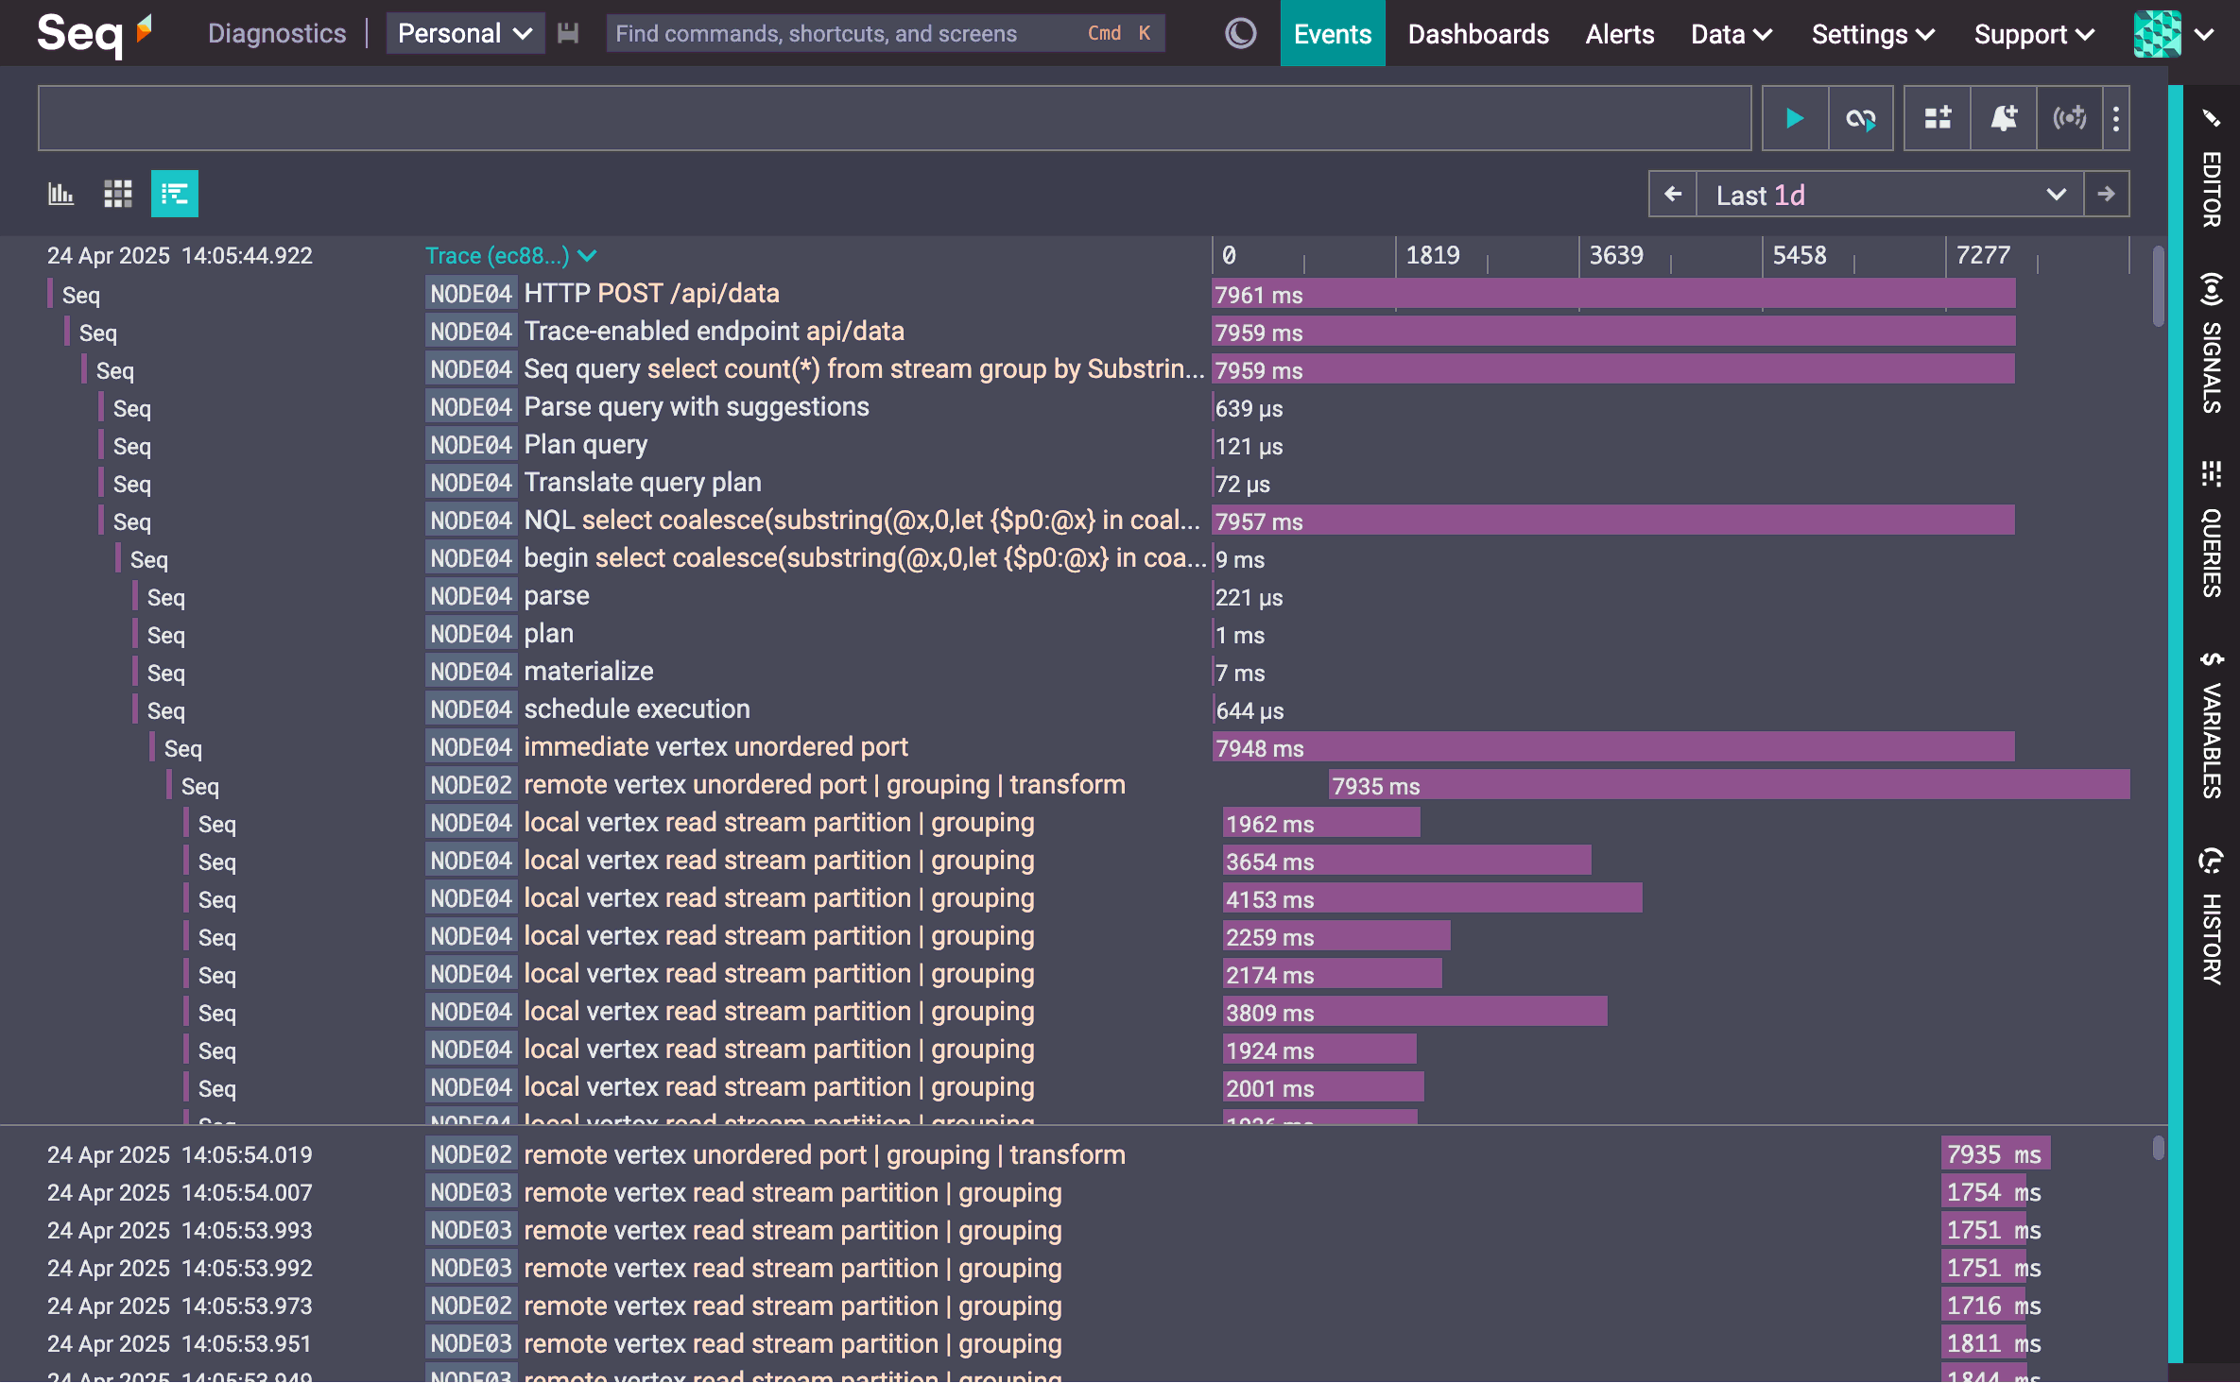Switch to the grid table view
The image size is (2240, 1383).
(118, 194)
